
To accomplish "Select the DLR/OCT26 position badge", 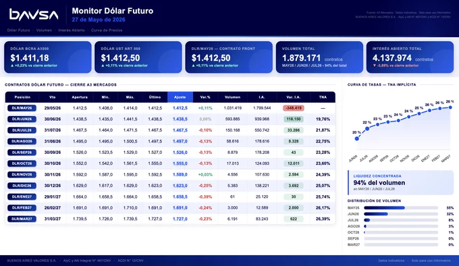I will coord(22,163).
